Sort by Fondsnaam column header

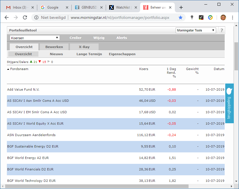(x=19, y=69)
